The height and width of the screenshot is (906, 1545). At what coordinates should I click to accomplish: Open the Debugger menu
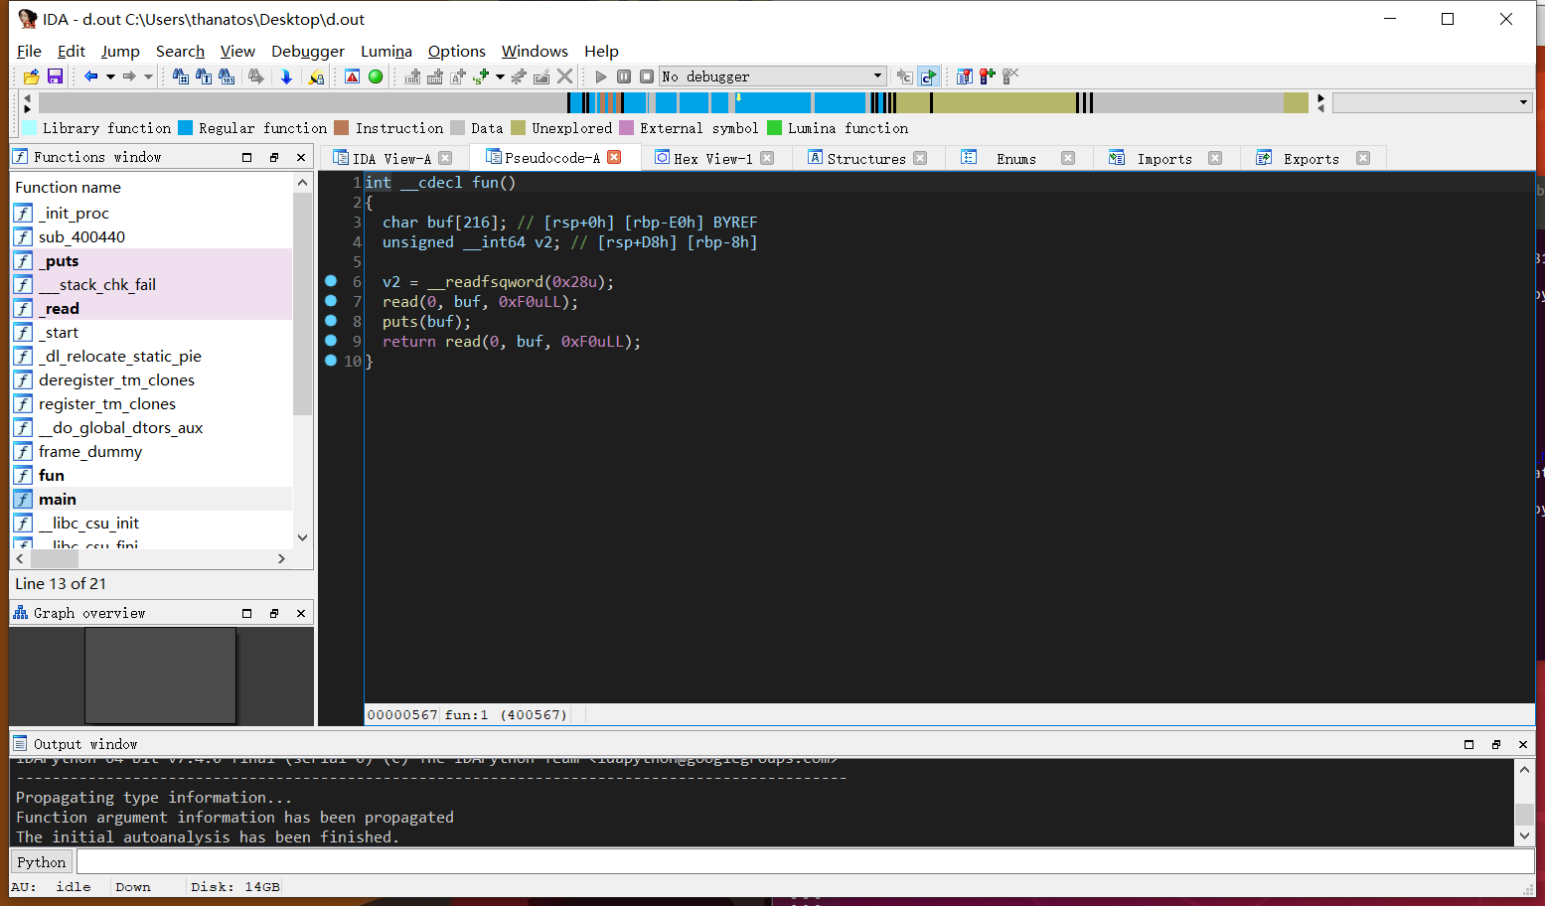(308, 51)
